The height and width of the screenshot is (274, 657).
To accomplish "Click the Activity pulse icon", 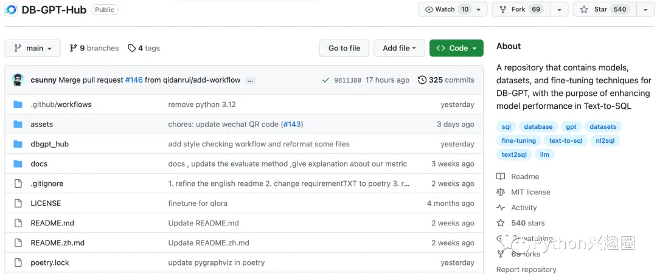I will pos(501,208).
